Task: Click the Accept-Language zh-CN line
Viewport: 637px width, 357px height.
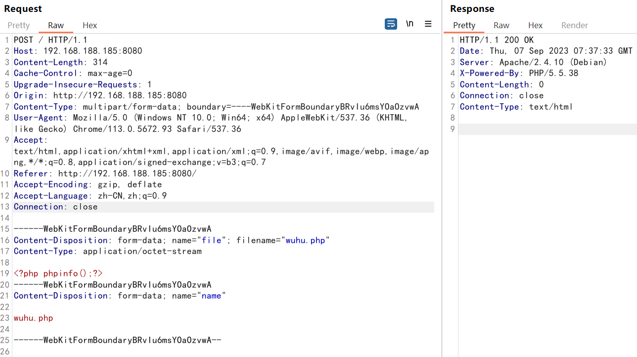Action: pos(91,196)
